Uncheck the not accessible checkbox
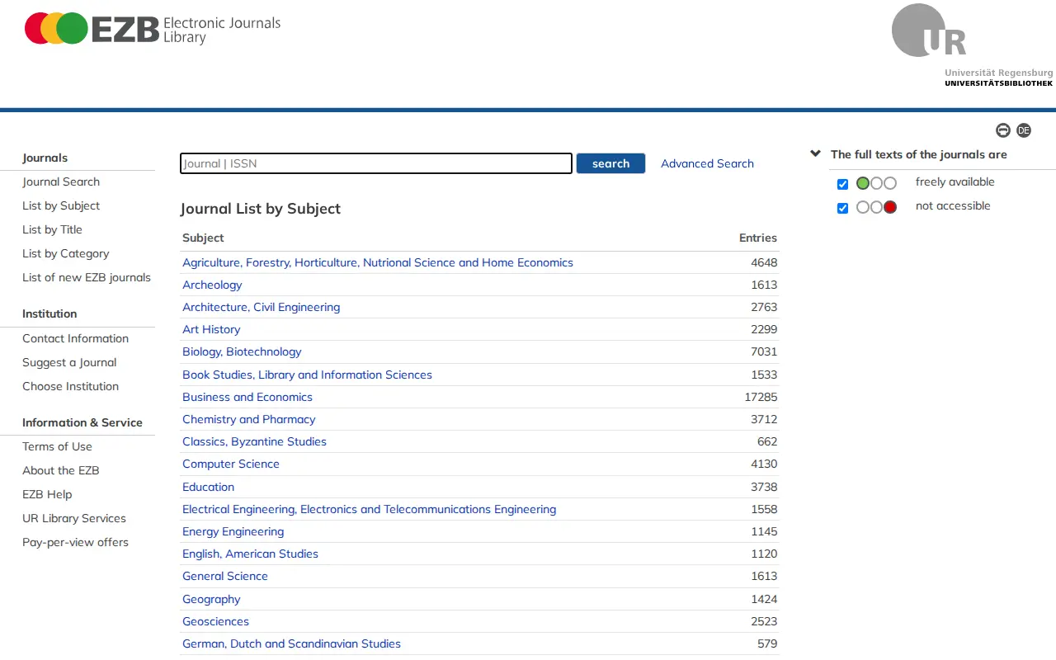Viewport: 1056px width, 660px height. click(x=842, y=208)
